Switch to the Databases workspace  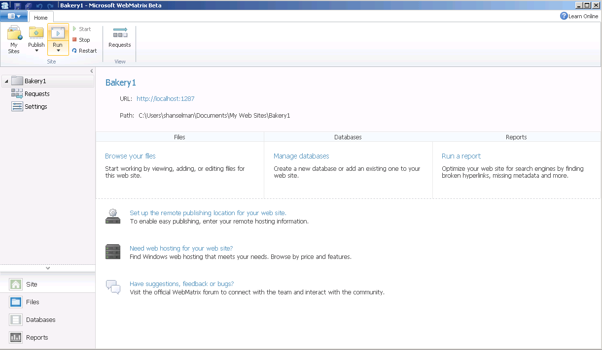click(48, 319)
